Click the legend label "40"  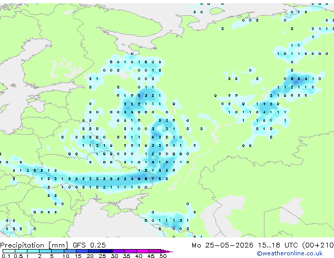point(139,256)
